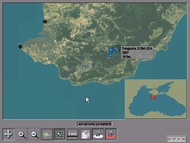The width and height of the screenshot is (190, 143).
Task: Select the highlighted Tunguska unit marker
Action: [116, 49]
